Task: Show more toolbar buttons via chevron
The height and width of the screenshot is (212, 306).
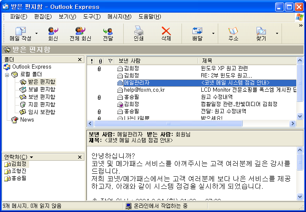Action: [x=301, y=26]
